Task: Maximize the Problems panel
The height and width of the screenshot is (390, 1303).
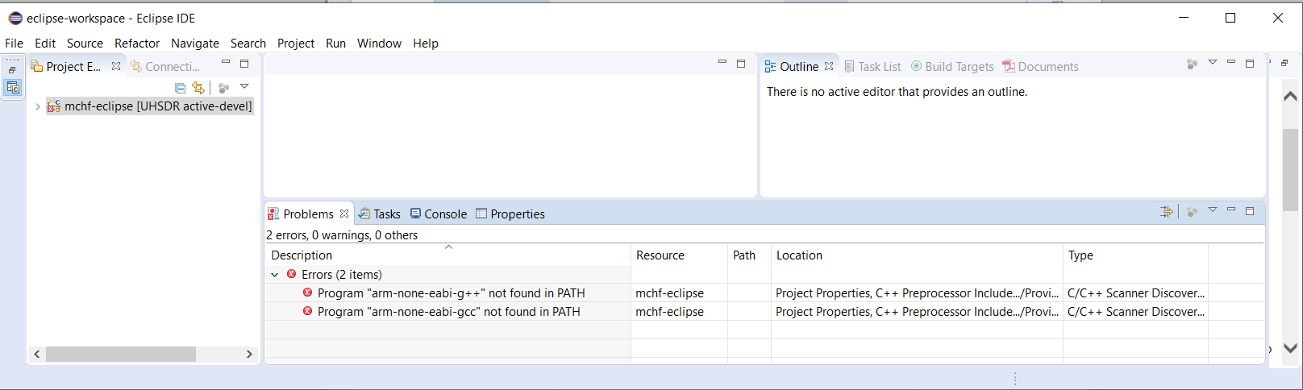Action: 1250,211
